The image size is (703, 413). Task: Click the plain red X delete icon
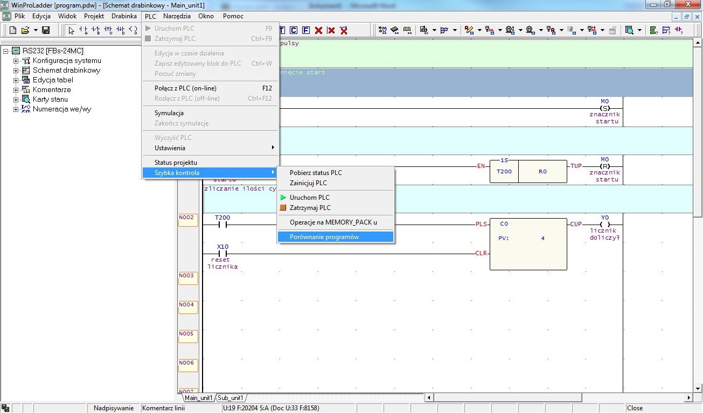tap(318, 30)
